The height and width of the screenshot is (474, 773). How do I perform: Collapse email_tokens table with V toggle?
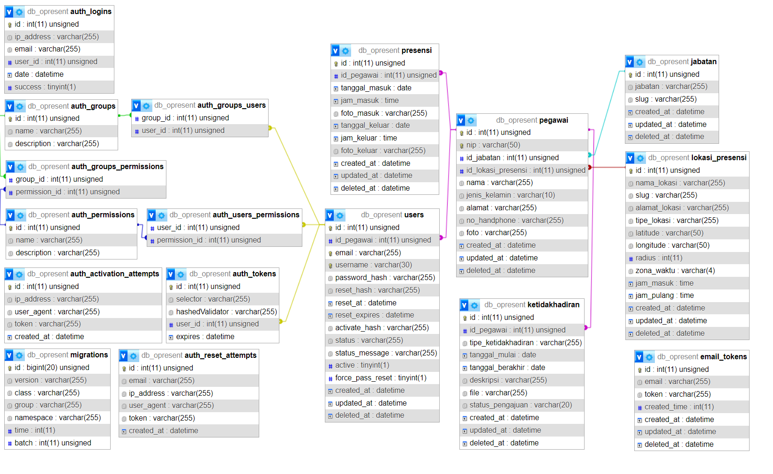(639, 357)
